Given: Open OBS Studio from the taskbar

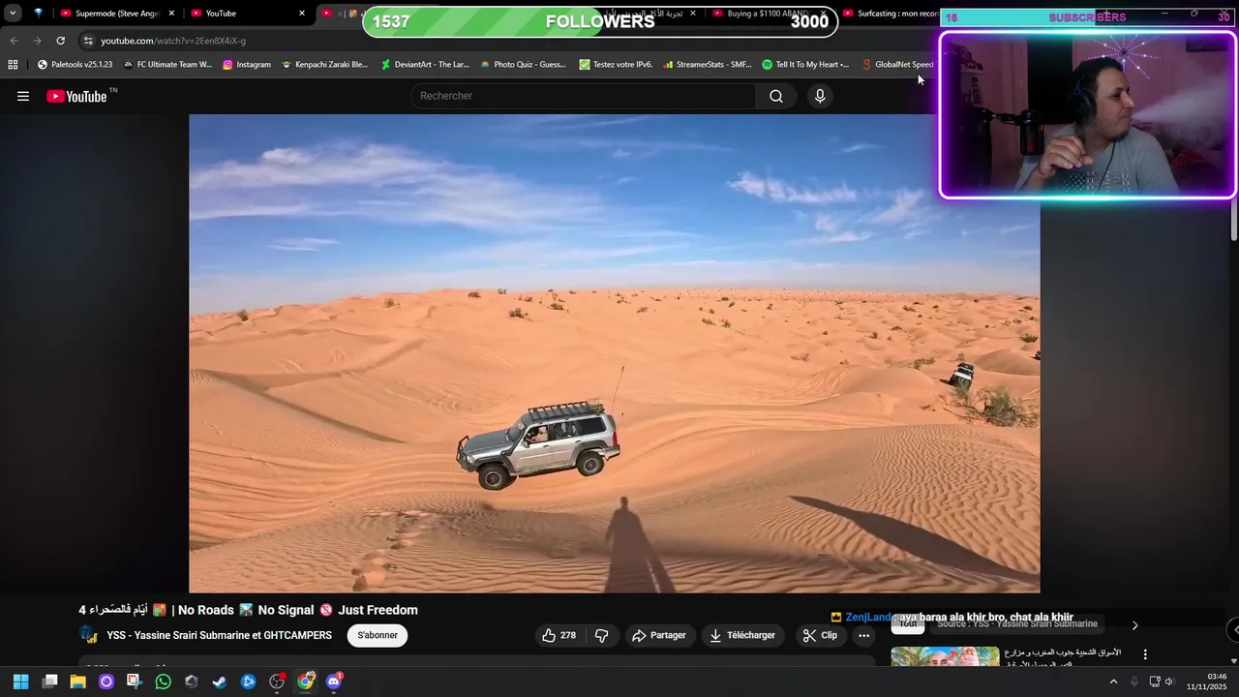Looking at the screenshot, I should pyautogui.click(x=277, y=682).
